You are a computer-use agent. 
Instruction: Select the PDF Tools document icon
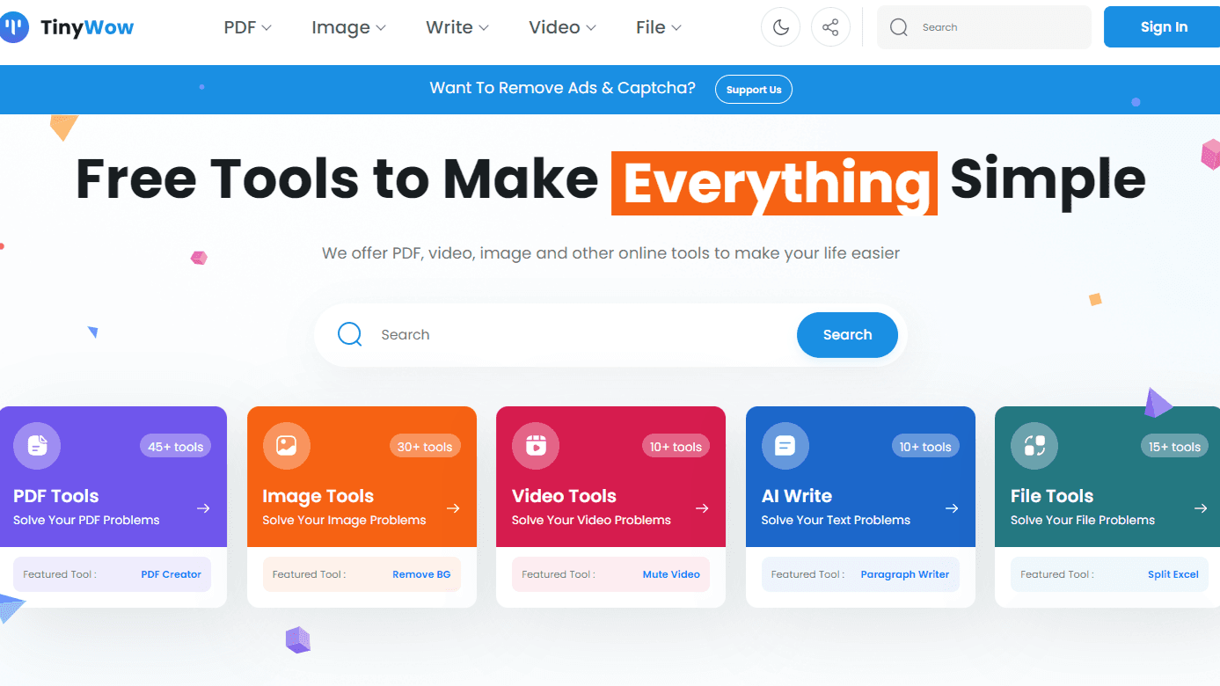pyautogui.click(x=36, y=445)
